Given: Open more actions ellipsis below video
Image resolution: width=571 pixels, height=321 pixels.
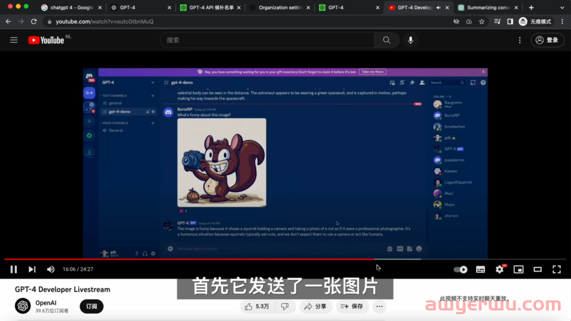Looking at the screenshot, I should [380, 306].
